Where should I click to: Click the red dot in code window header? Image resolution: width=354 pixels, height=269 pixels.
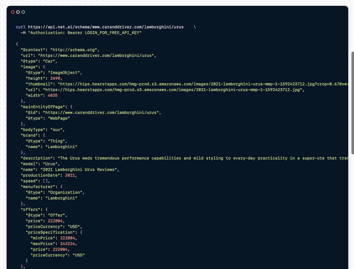[13, 12]
